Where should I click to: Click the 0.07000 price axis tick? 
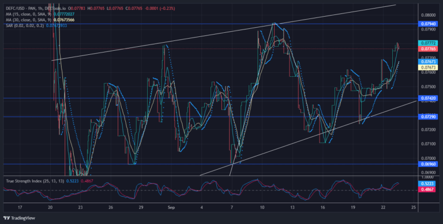click(x=428, y=158)
